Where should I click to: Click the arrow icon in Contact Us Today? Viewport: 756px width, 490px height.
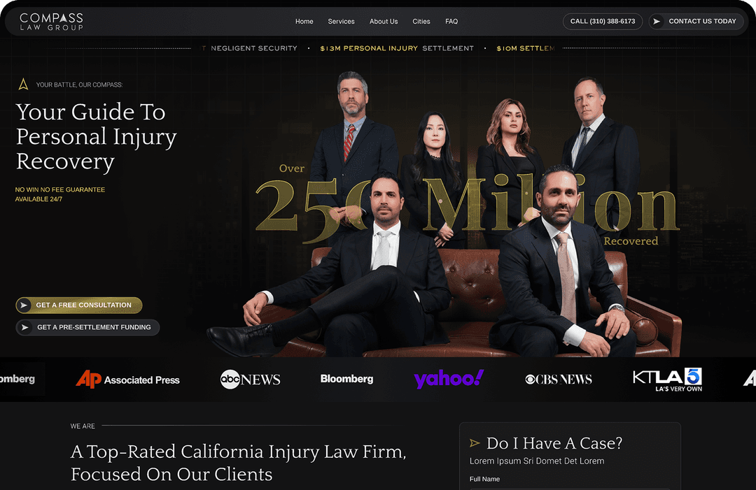[x=657, y=21]
